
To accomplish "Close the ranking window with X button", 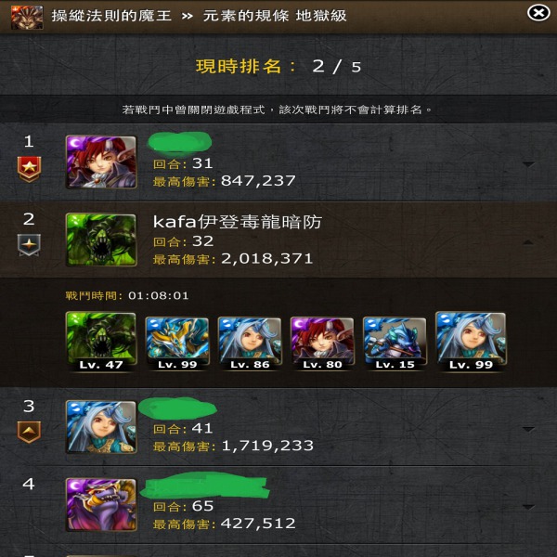I will click(x=538, y=14).
